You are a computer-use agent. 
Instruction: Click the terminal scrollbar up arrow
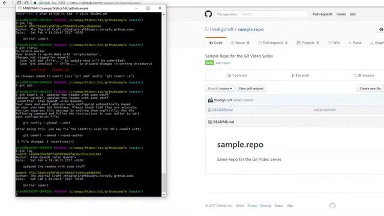pos(164,14)
